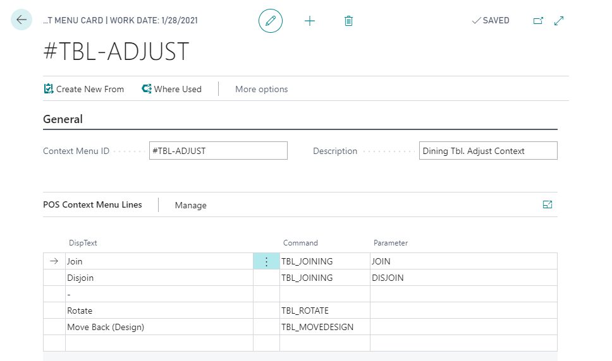
Task: Expand page to full screen icon
Action: coord(559,21)
